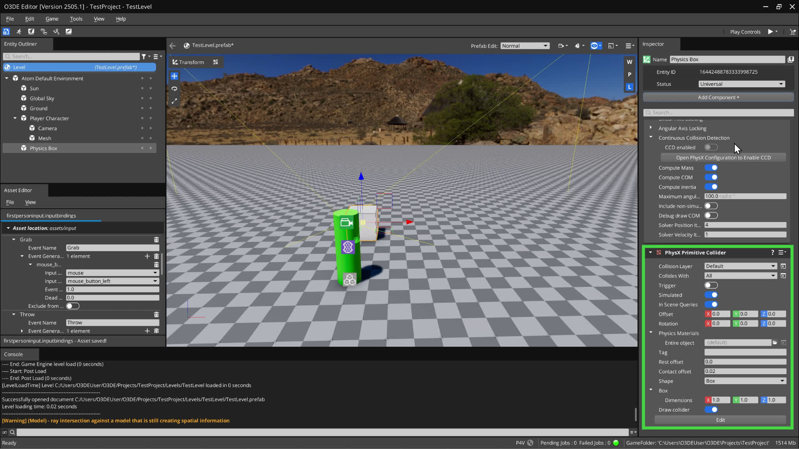The width and height of the screenshot is (799, 449).
Task: Switch to Parent reference space (P)
Action: click(629, 74)
